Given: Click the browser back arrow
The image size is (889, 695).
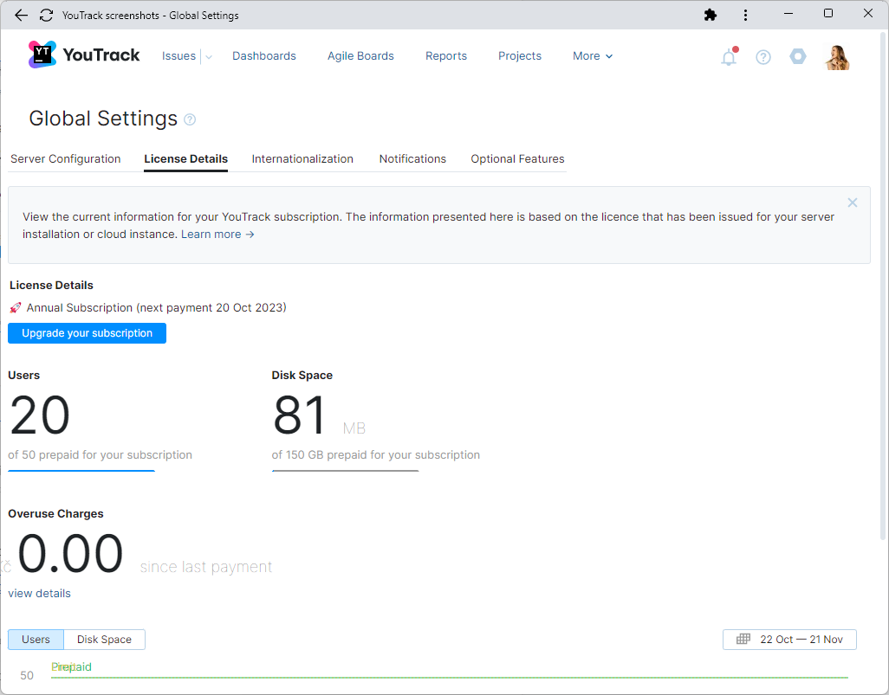Looking at the screenshot, I should tap(22, 15).
